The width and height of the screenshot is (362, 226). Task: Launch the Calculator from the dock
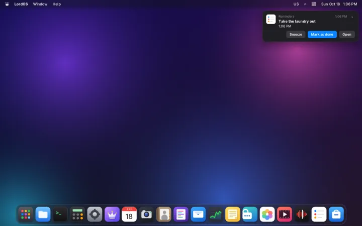(77, 214)
